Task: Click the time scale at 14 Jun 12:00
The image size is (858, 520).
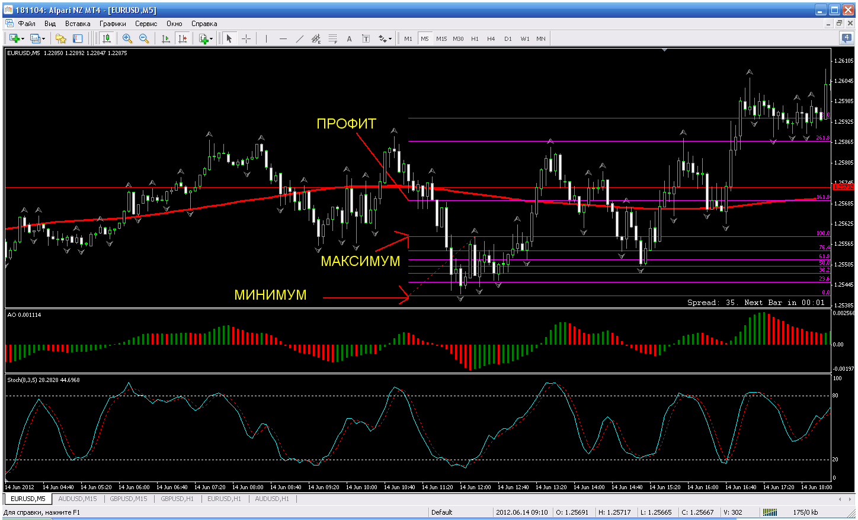Action: (475, 487)
